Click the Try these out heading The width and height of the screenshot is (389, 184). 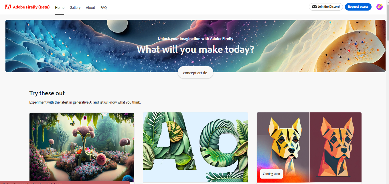[47, 93]
